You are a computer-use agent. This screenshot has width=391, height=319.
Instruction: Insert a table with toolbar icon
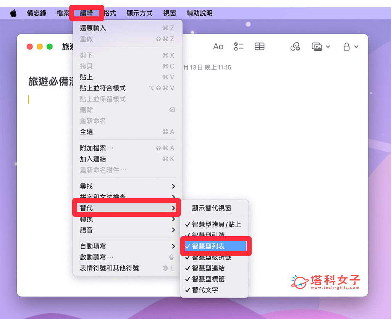pyautogui.click(x=259, y=47)
